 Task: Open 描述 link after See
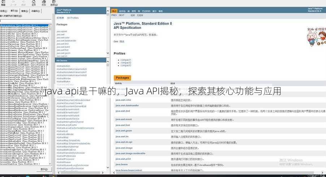point(122,42)
